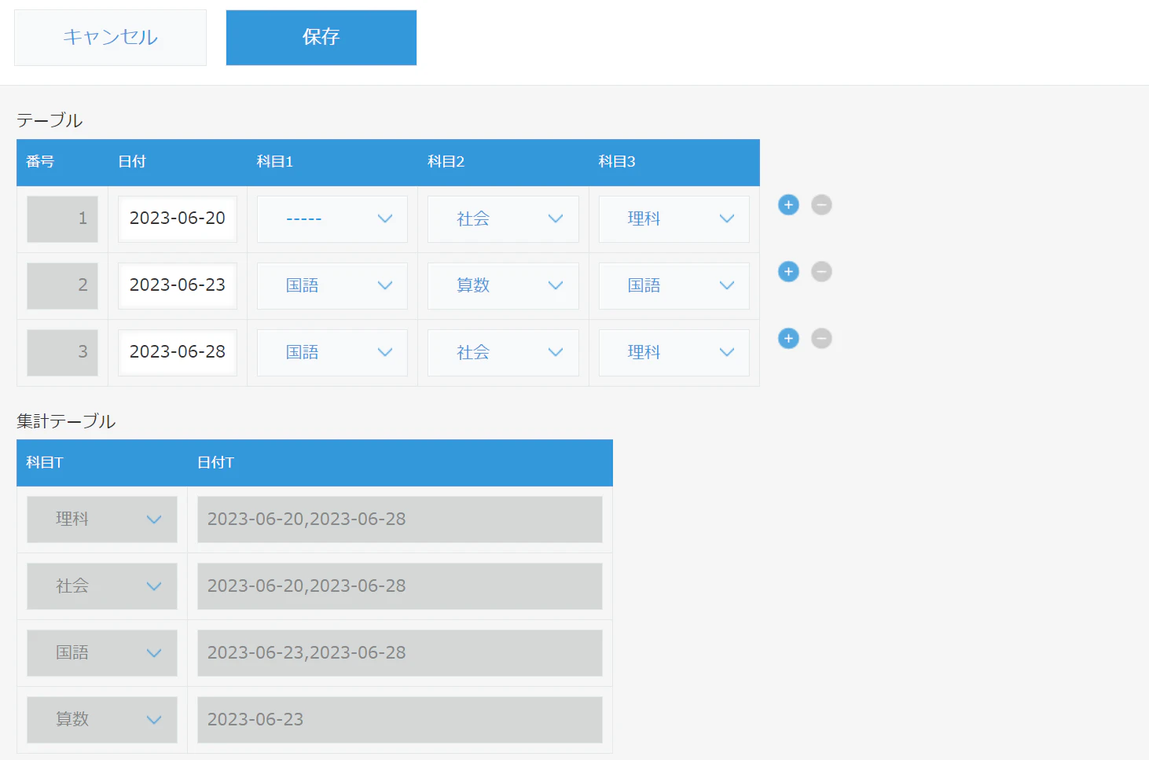Screen dimensions: 1149x760
Task: Click the 番号 field of row 2
Action: point(63,286)
